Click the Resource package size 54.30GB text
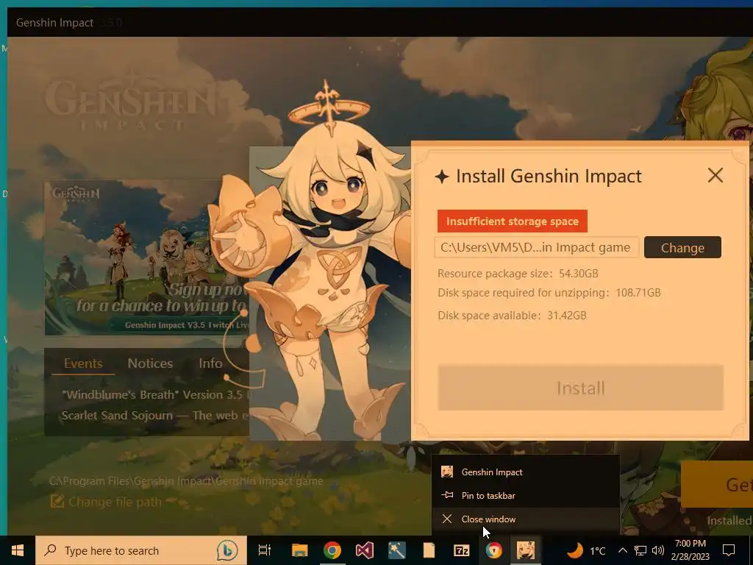753x565 pixels. (x=518, y=274)
